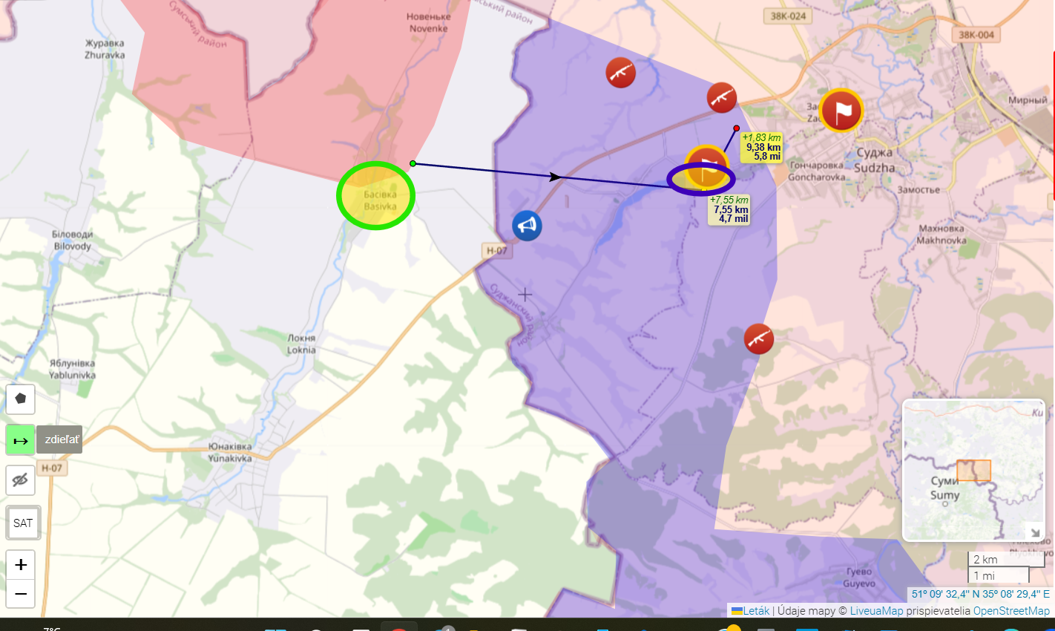The image size is (1055, 631).
Task: Open the OpenStreetMap attribution link
Action: 1010,611
